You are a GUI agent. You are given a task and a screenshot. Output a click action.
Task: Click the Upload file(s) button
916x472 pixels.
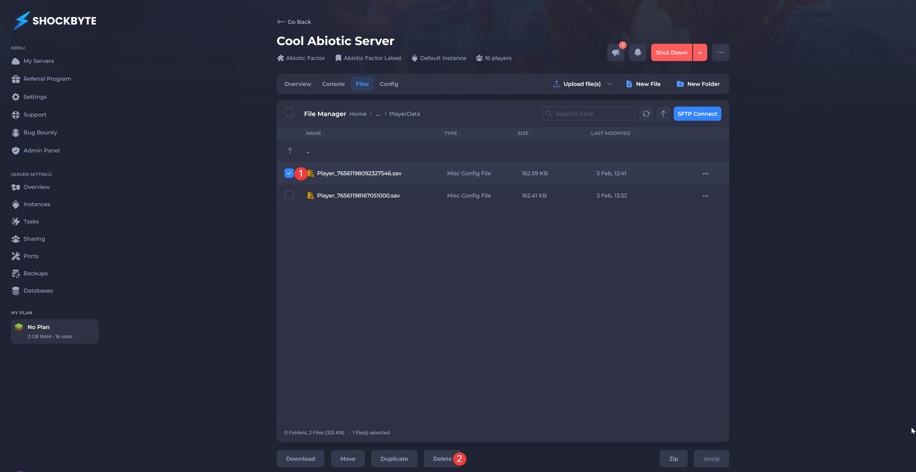pos(578,84)
